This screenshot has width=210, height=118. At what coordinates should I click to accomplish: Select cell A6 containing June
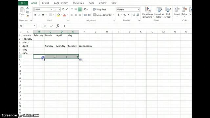tap(28, 53)
